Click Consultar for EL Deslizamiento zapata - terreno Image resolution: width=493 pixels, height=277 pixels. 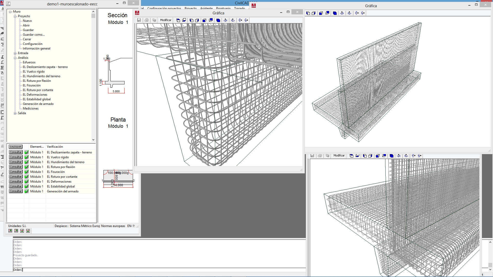[16, 152]
